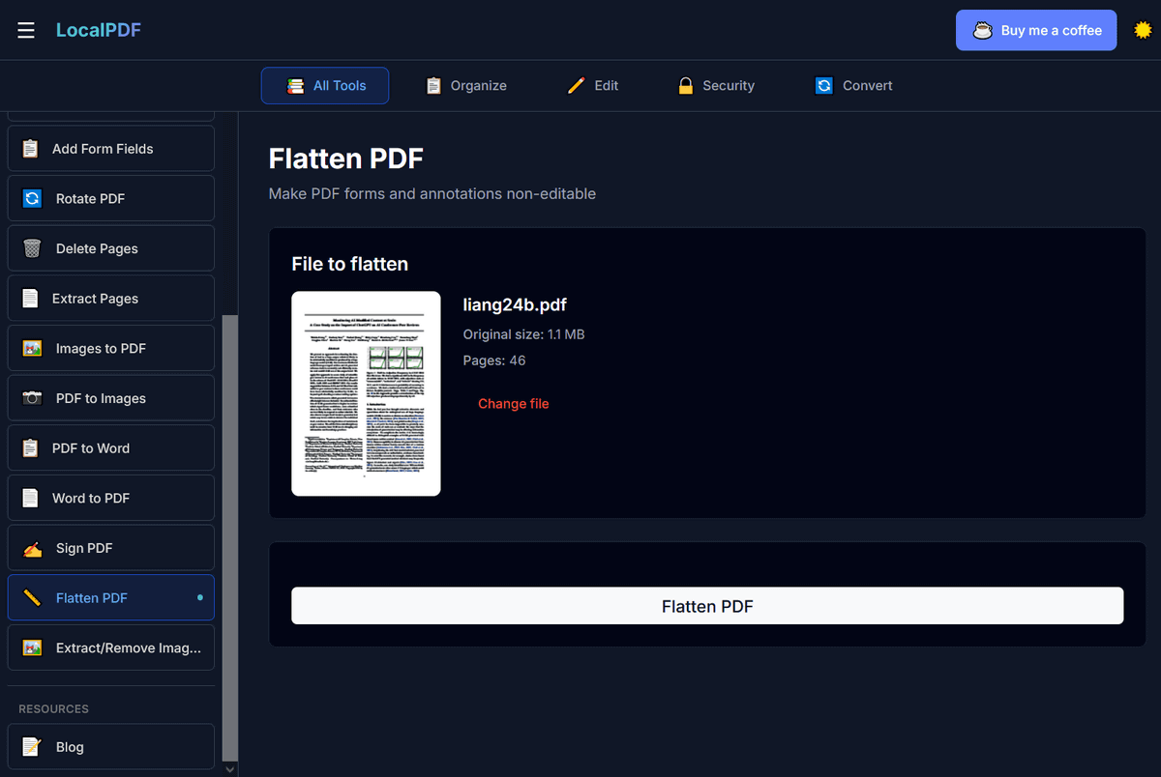
Task: Open the Convert tab
Action: pyautogui.click(x=853, y=85)
